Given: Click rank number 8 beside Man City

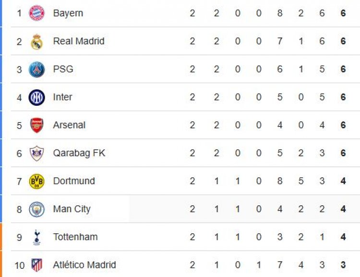Looking at the screenshot, I should coord(19,209).
